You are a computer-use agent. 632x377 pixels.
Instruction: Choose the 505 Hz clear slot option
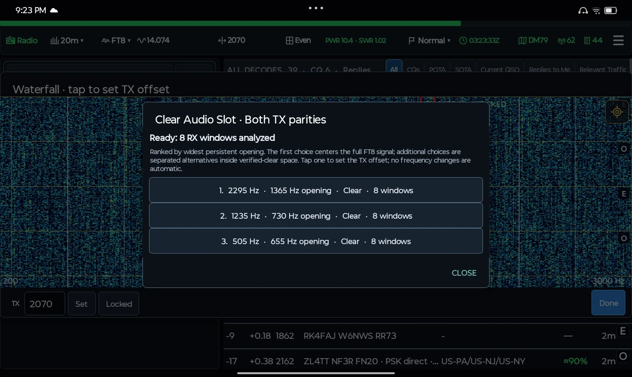pyautogui.click(x=316, y=241)
